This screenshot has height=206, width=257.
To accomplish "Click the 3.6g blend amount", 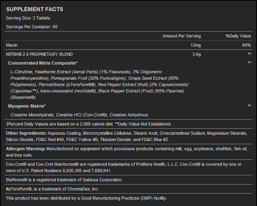I will coord(197,54).
